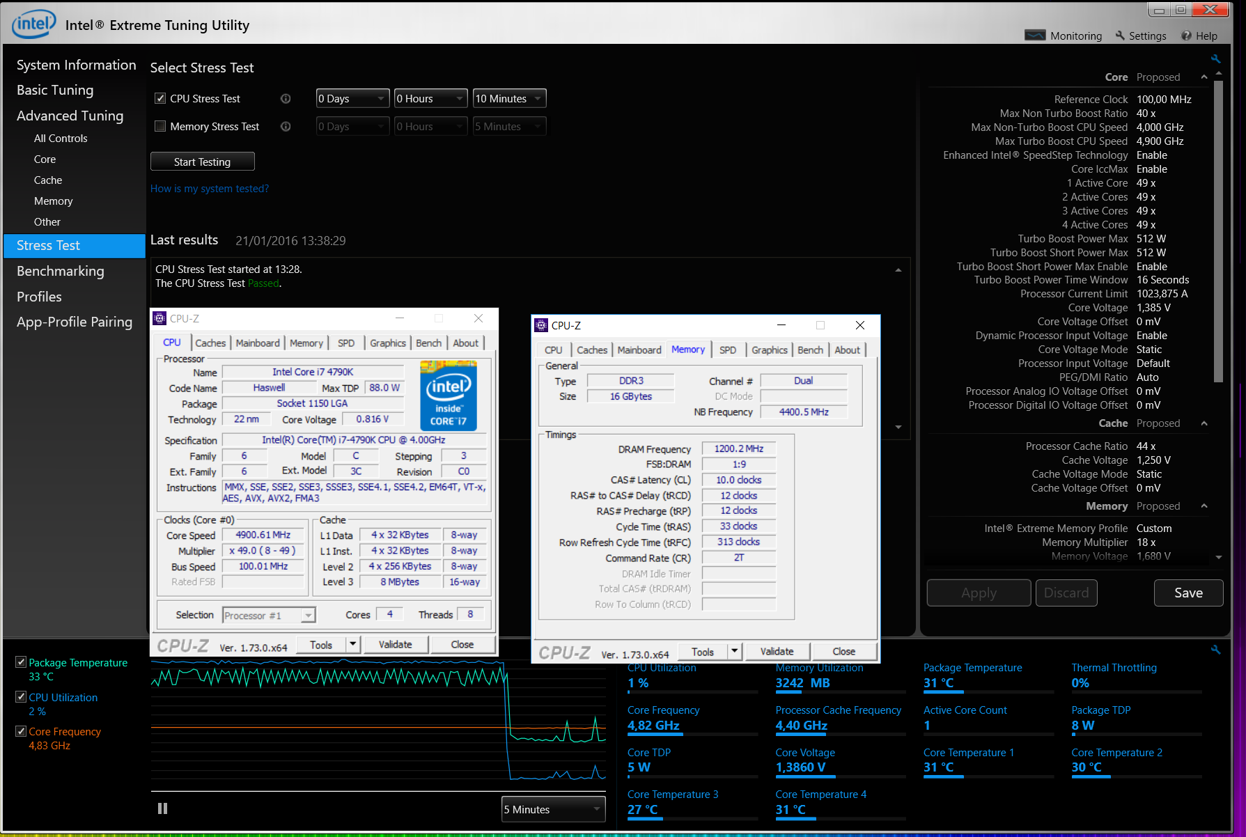Click the Core Voltage progress bar
Viewport: 1246px width, 837px height.
(841, 776)
